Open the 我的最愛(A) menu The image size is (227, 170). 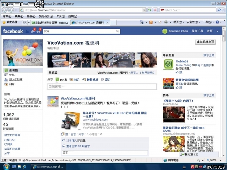46,16
